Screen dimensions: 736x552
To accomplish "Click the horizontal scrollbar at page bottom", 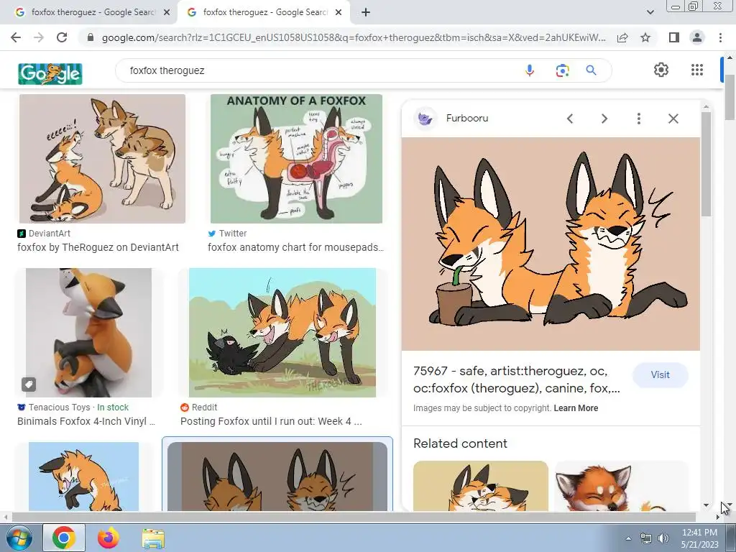I will click(354, 517).
